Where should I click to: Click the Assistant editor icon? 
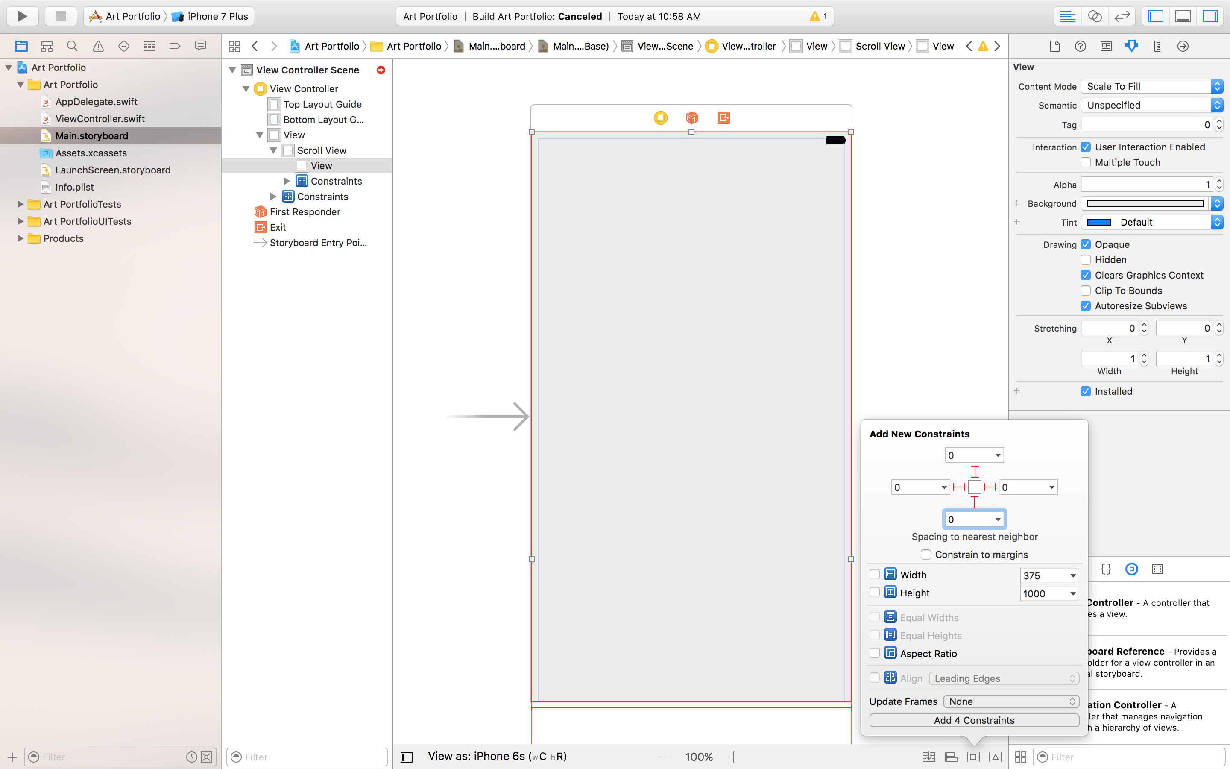tap(1095, 16)
